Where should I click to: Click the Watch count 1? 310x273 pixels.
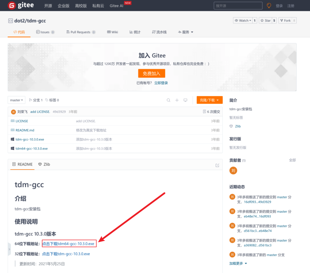coord(255,20)
